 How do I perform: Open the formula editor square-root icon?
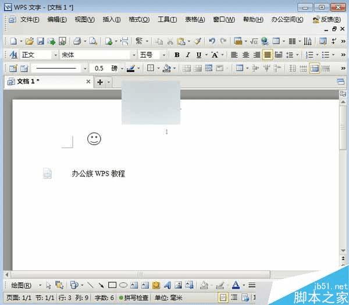click(x=254, y=41)
